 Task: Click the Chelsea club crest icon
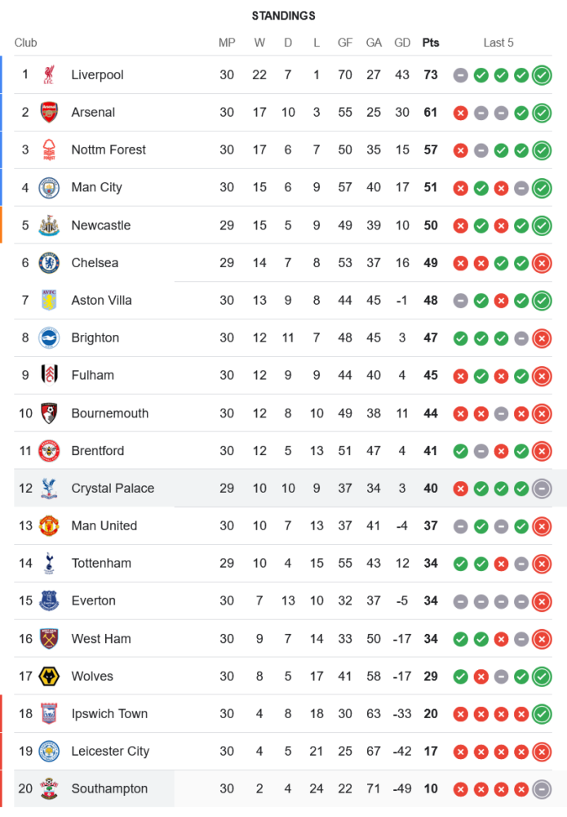click(49, 263)
